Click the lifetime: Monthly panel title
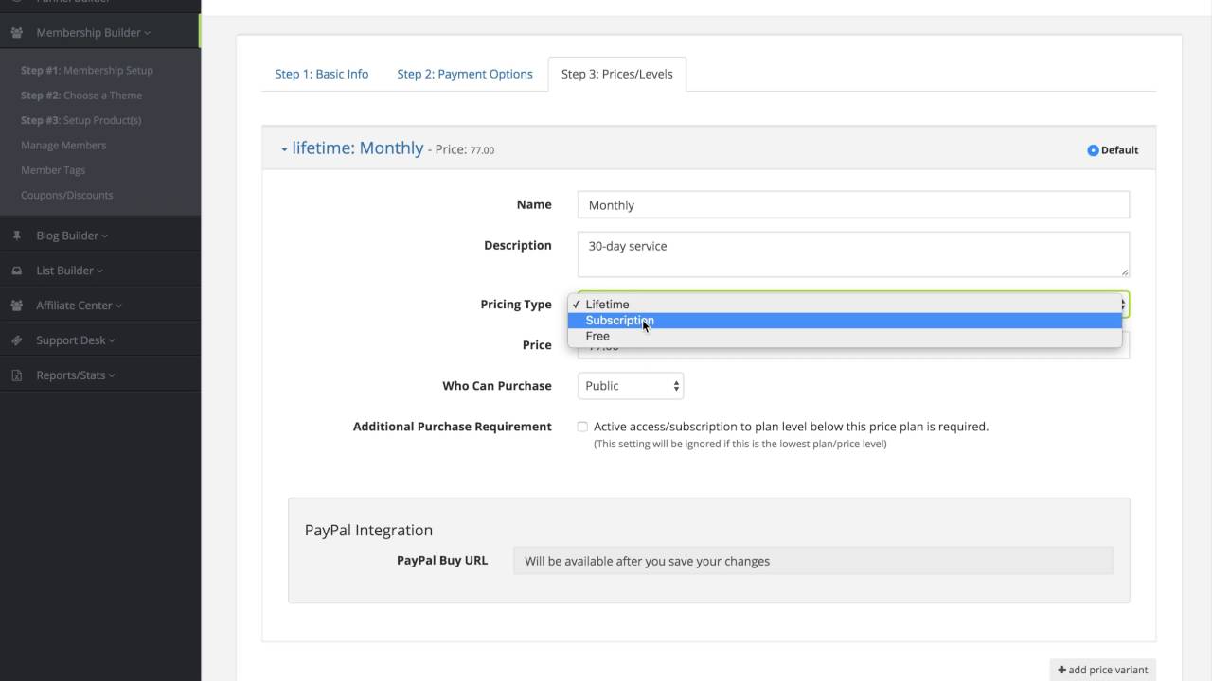Image resolution: width=1212 pixels, height=681 pixels. click(x=358, y=148)
